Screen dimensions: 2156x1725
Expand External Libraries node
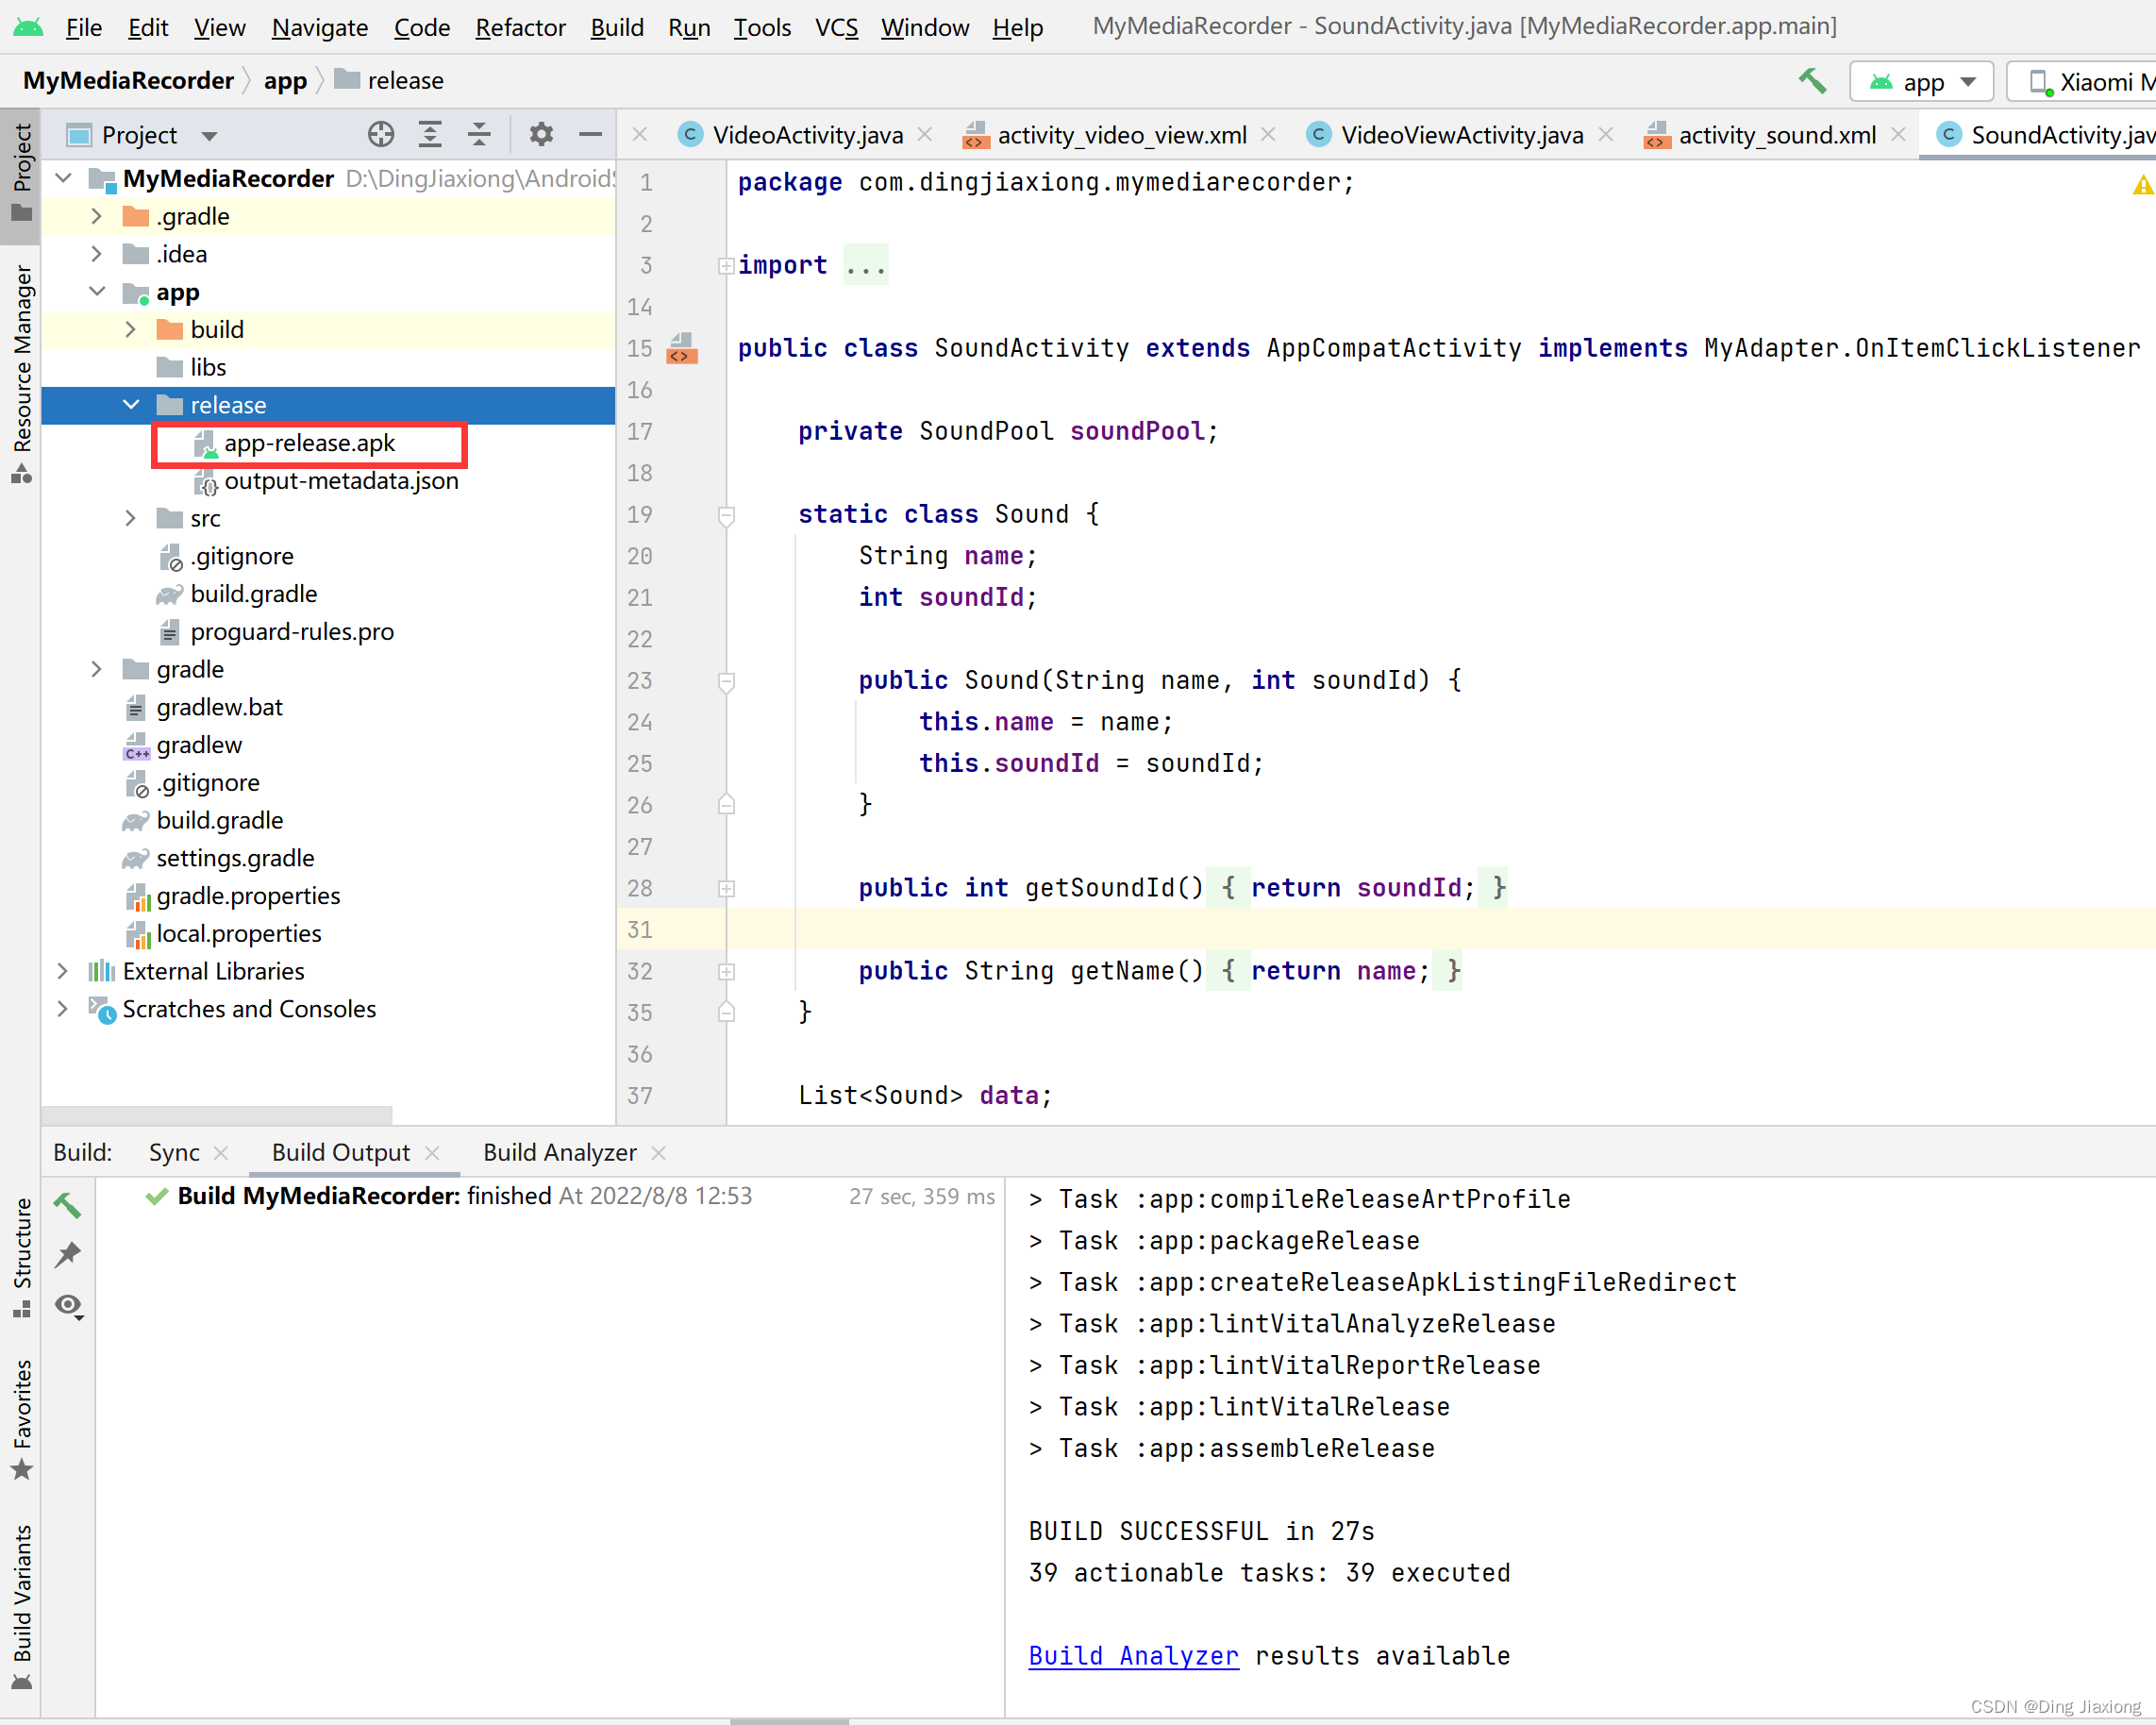click(63, 971)
